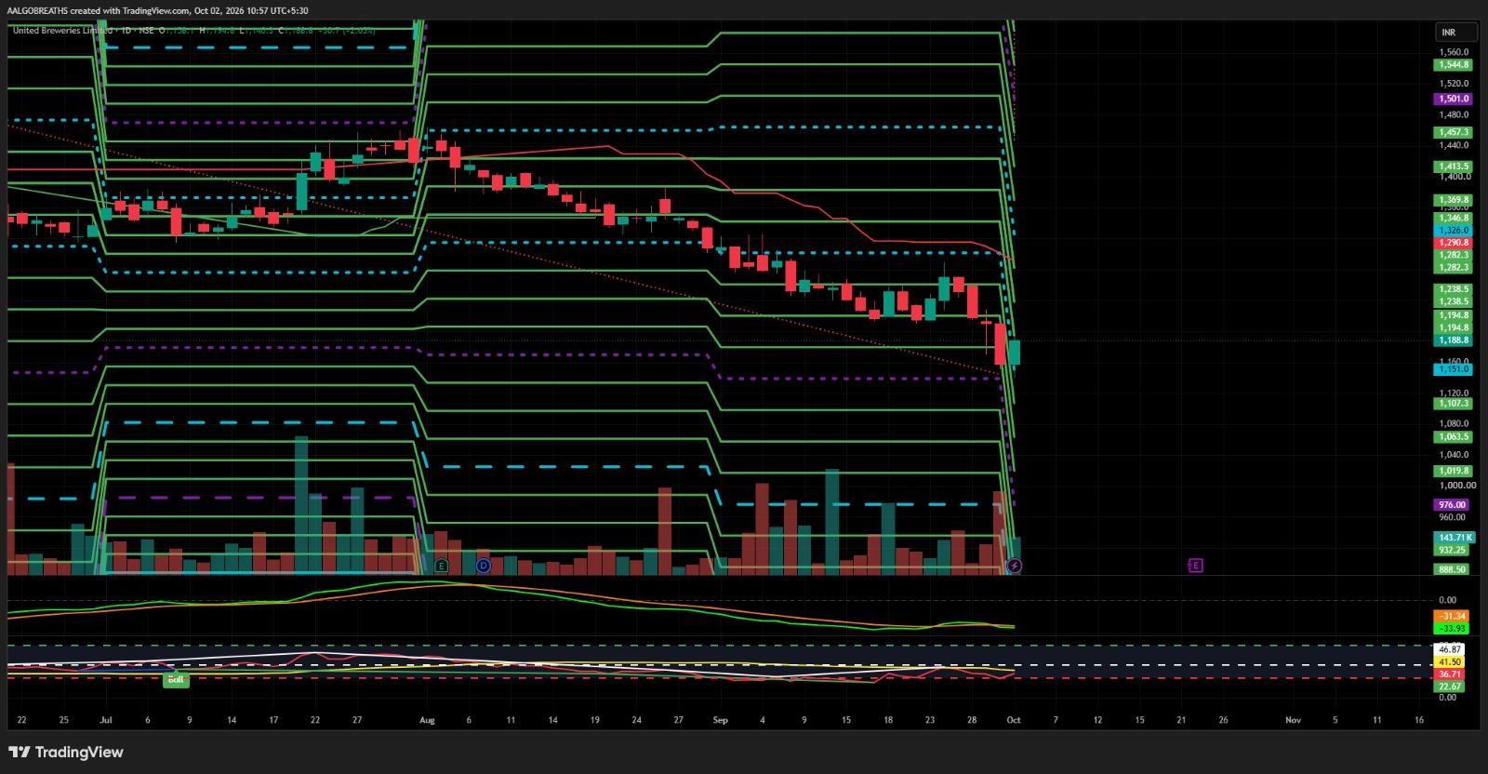Click the yellow 41.50 oscillator value
The width and height of the screenshot is (1488, 774).
click(x=1450, y=662)
